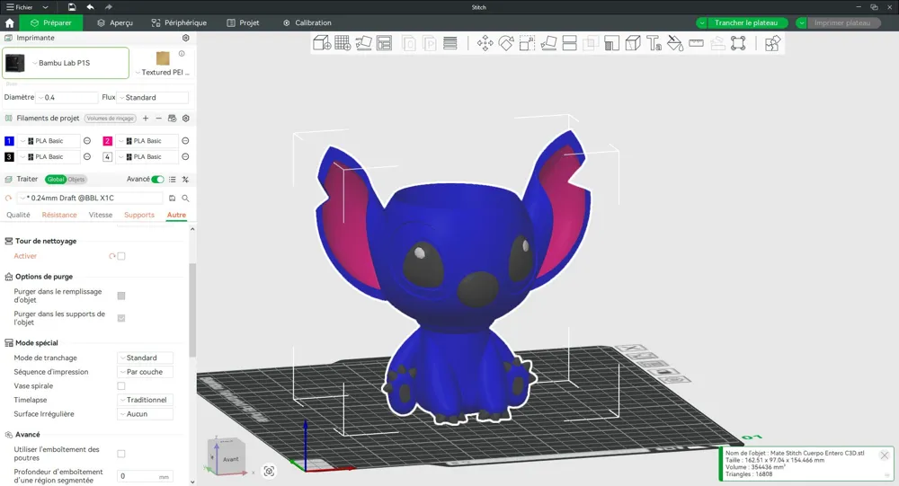The height and width of the screenshot is (486, 899).
Task: Click Trancher le plateau button
Action: (746, 23)
